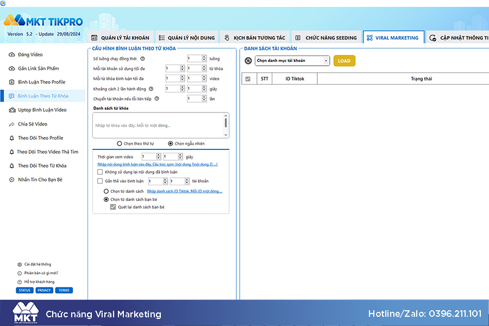
Task: Click Gắn Link Sản Phẩm cloud icon
Action: tap(11, 68)
